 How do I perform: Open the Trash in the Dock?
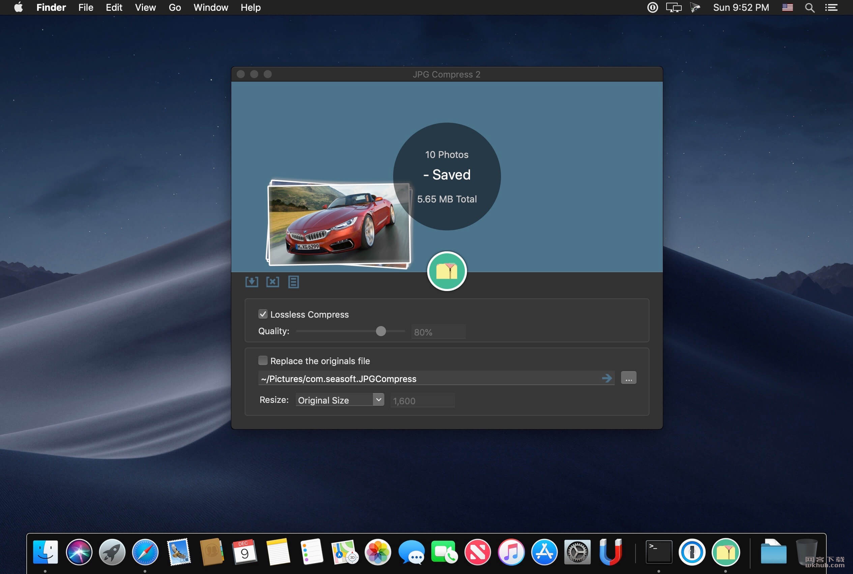(806, 552)
